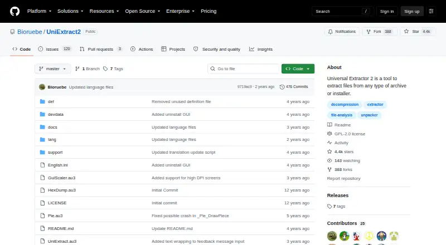Image resolution: width=446 pixels, height=245 pixels.
Task: Click the file-analysis topic tag
Action: coord(342,115)
